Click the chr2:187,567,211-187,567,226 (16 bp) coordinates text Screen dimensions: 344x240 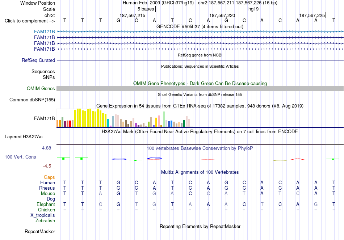click(x=238, y=3)
